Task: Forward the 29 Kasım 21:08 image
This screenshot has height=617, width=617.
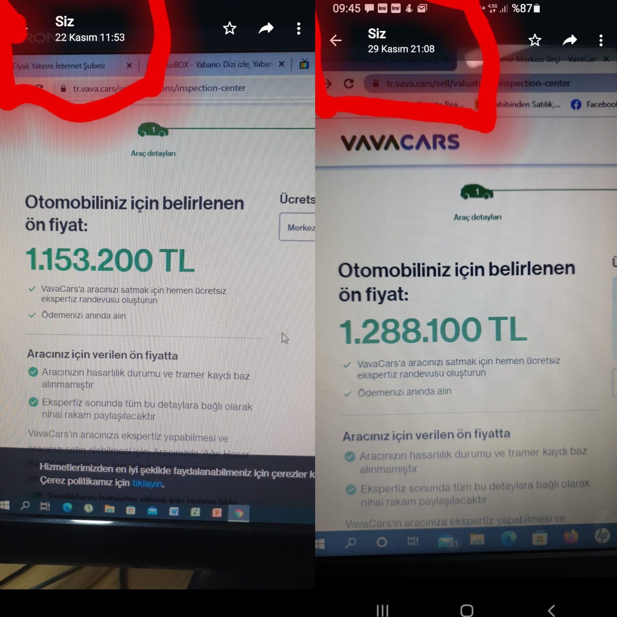Action: [570, 40]
